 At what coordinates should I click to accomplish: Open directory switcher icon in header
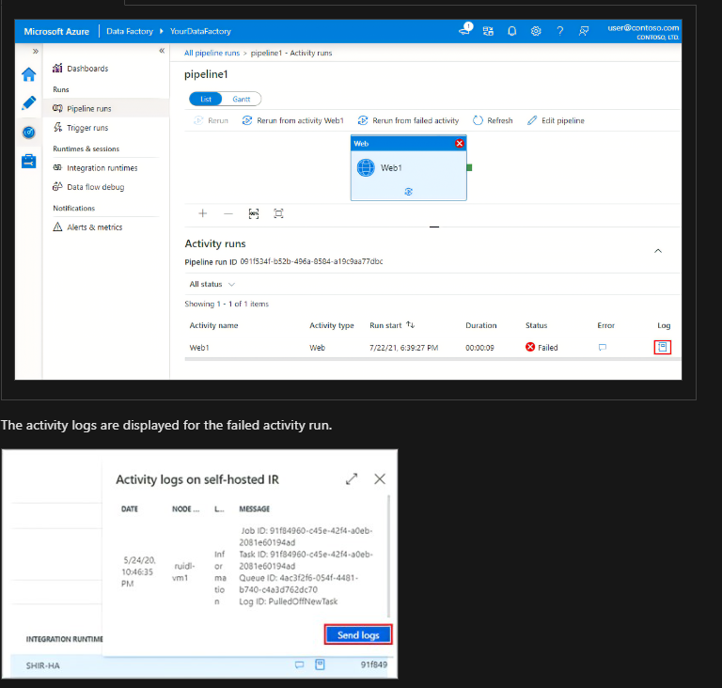(488, 31)
